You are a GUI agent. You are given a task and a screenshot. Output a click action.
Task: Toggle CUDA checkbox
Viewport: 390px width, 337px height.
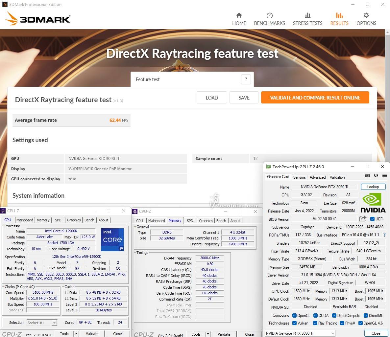click(x=316, y=315)
